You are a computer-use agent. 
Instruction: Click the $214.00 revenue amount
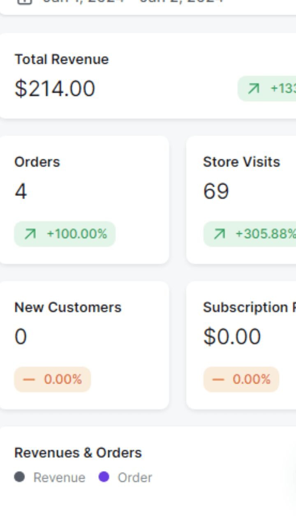[x=55, y=89]
